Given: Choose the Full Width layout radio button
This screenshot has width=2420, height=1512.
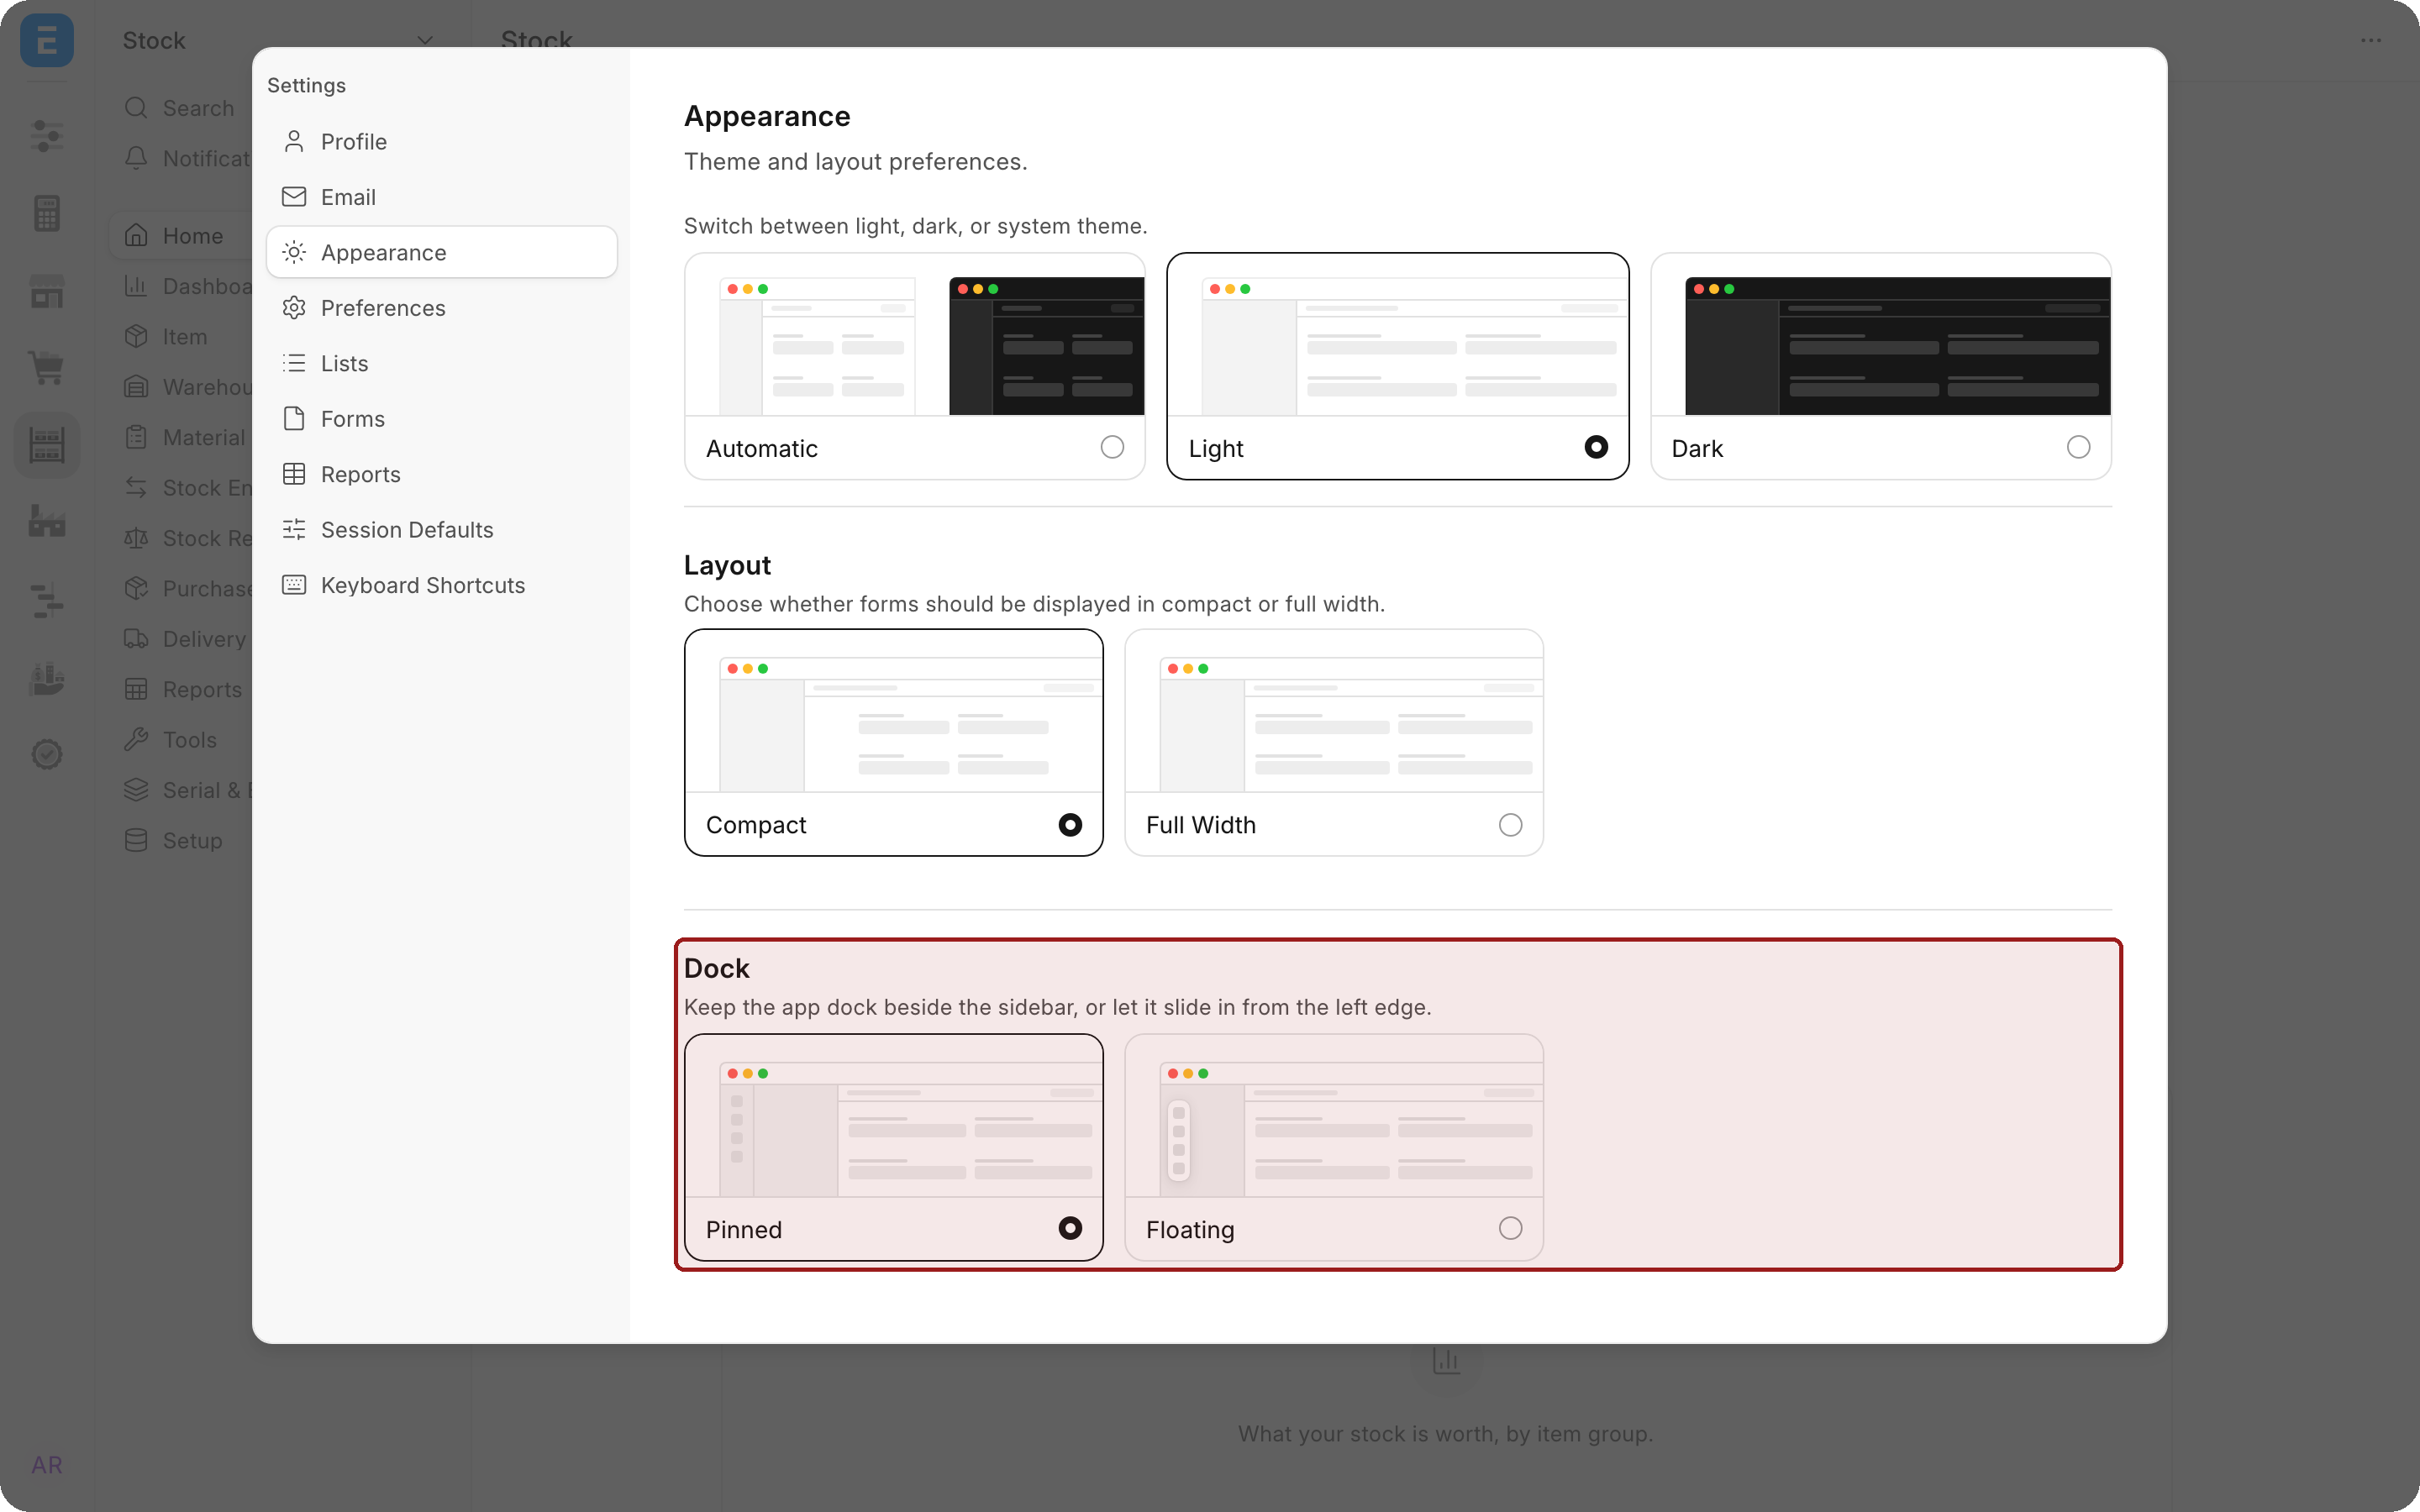Looking at the screenshot, I should 1510,825.
